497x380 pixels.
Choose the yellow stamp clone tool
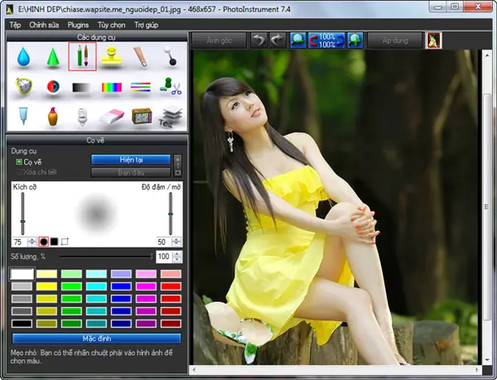tap(112, 56)
